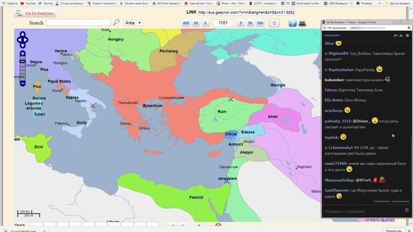Click the refresh map icon

(274, 23)
